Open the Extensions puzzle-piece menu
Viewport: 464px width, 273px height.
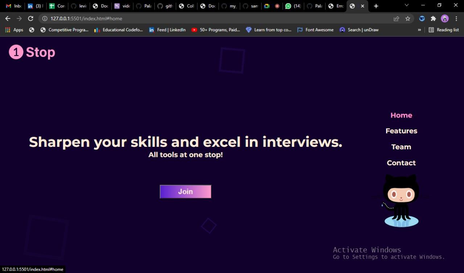[433, 18]
